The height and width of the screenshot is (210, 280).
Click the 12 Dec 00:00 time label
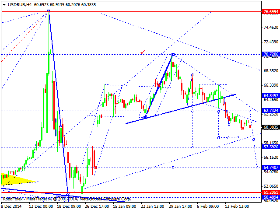click(41, 206)
